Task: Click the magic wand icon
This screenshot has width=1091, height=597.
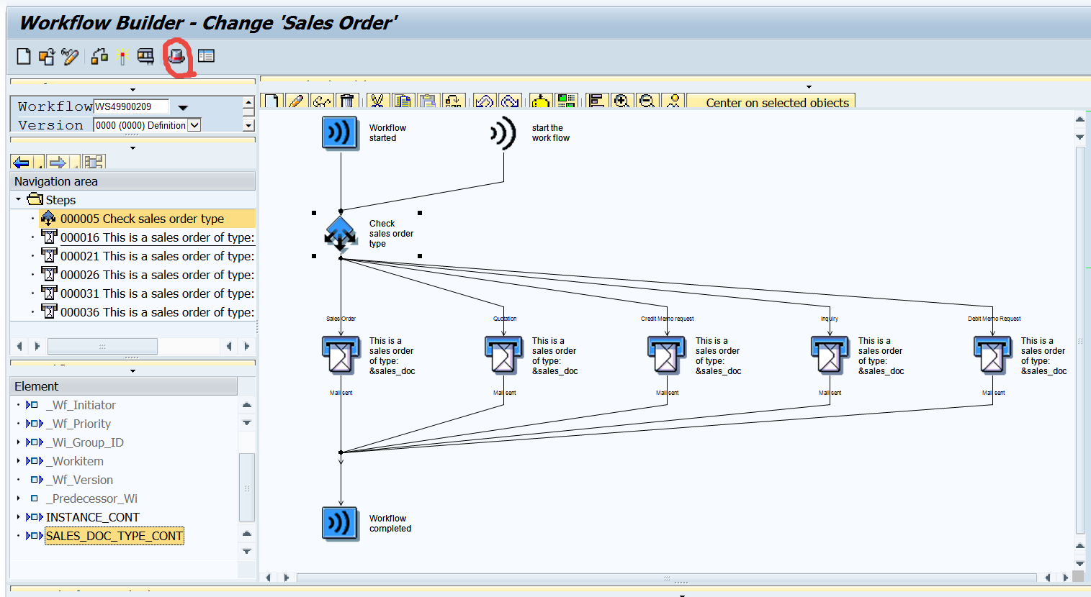Action: tap(122, 56)
